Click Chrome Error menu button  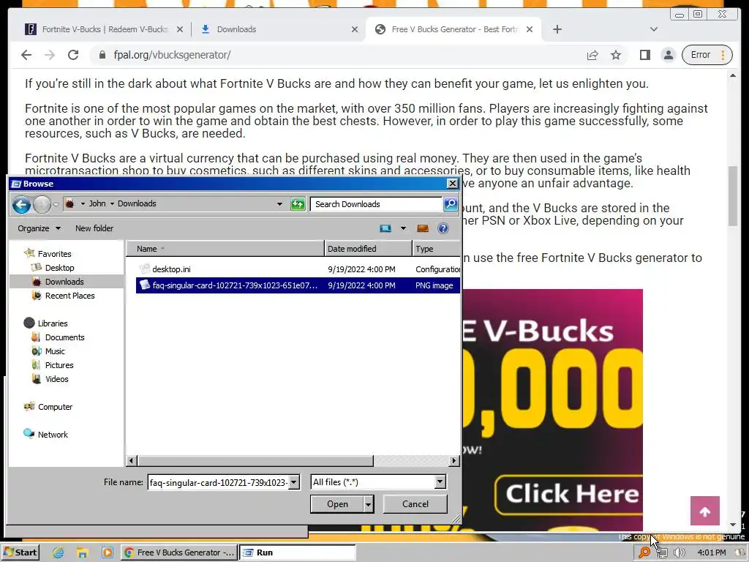point(707,55)
